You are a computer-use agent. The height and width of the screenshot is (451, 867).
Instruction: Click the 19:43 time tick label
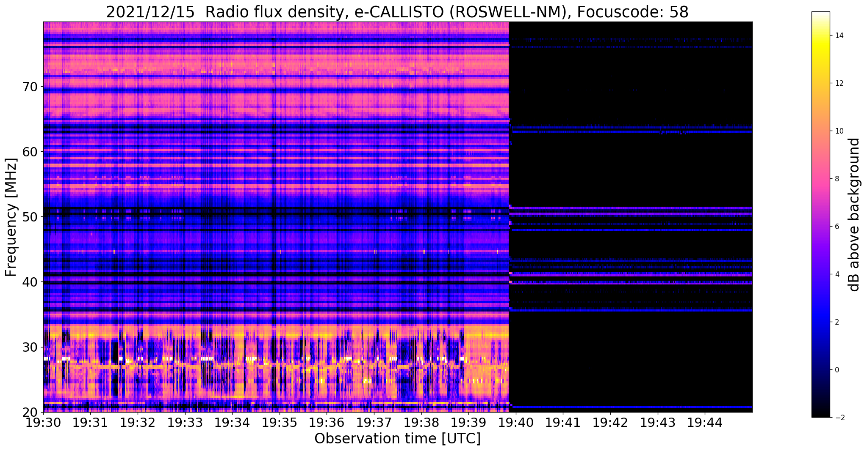(x=657, y=422)
